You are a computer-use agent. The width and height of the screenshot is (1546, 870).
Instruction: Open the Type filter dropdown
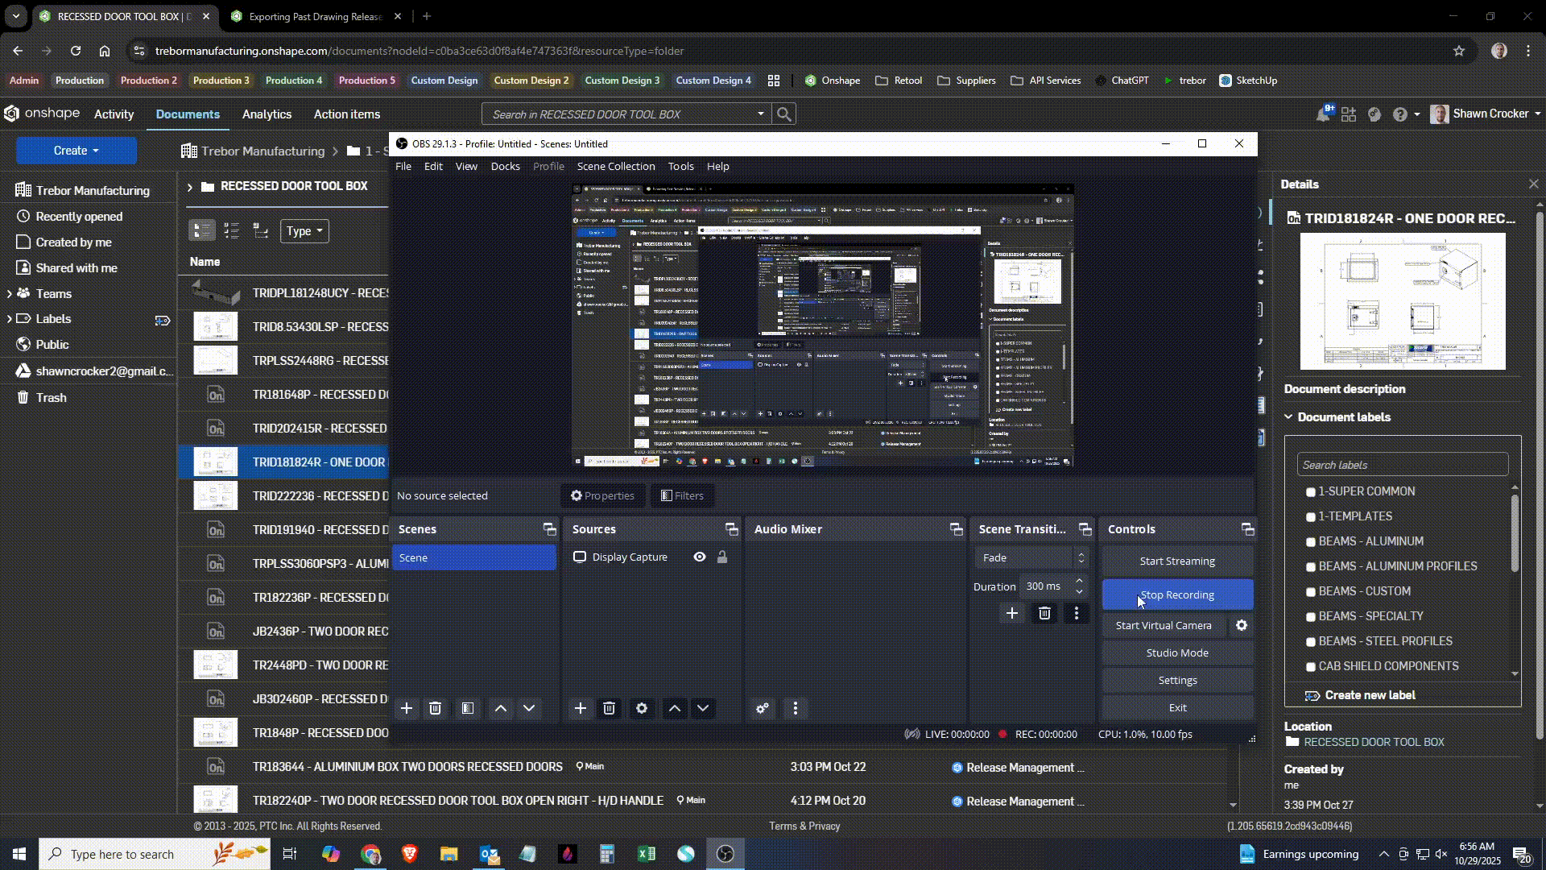coord(304,231)
